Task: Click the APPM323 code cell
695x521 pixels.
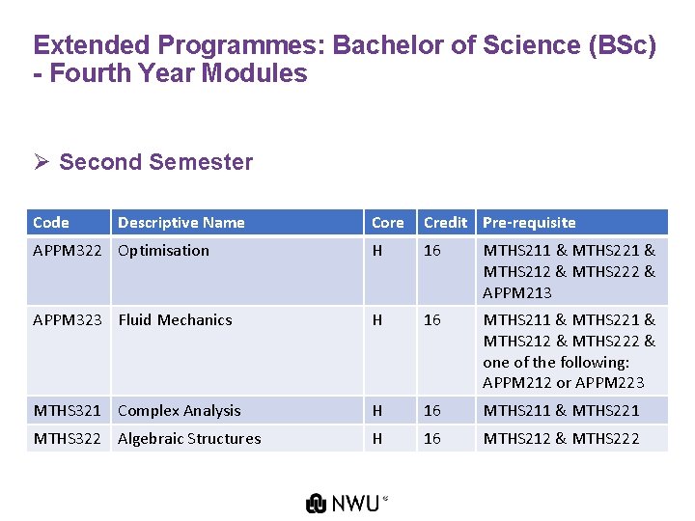Action: 69,350
